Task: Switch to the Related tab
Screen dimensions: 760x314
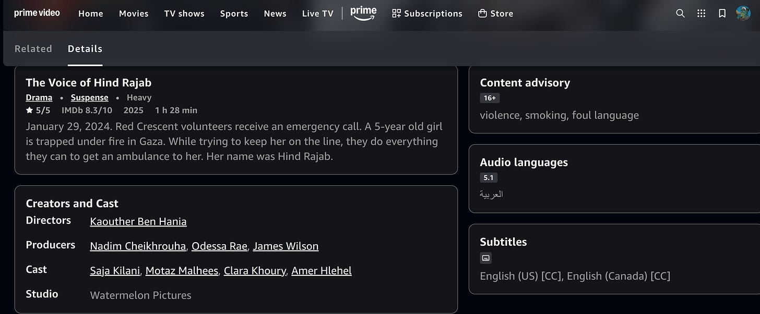Action: click(33, 49)
